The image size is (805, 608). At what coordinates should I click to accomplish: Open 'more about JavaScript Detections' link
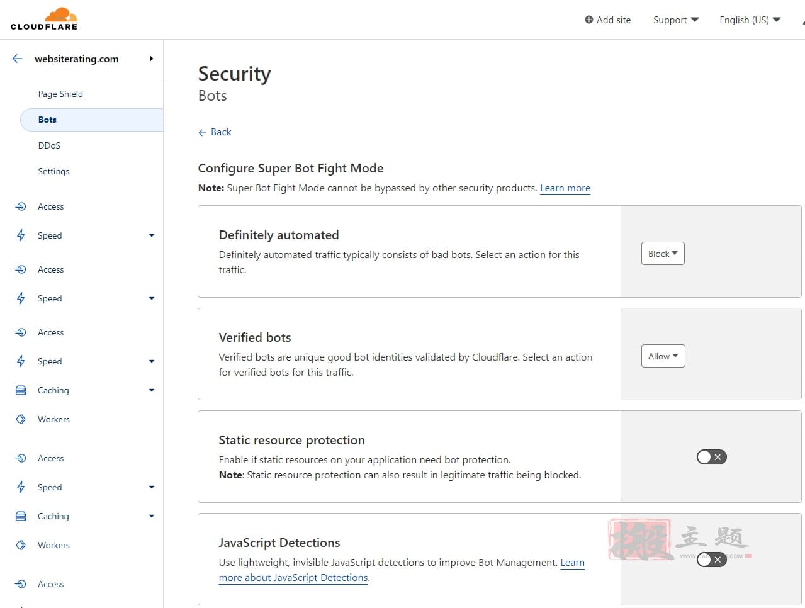pyautogui.click(x=293, y=578)
